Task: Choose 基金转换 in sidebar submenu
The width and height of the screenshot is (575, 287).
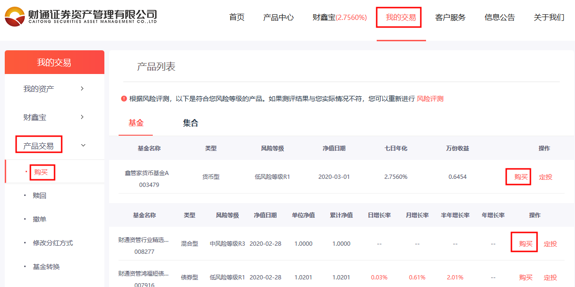Action: coord(46,267)
